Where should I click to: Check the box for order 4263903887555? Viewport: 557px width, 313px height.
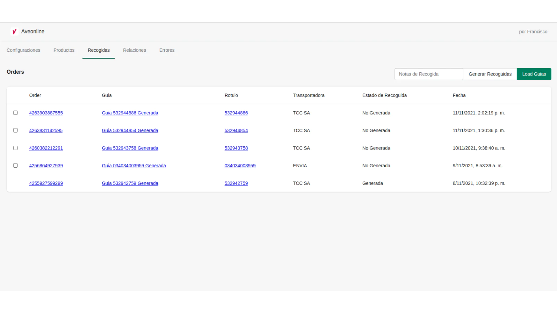click(15, 113)
